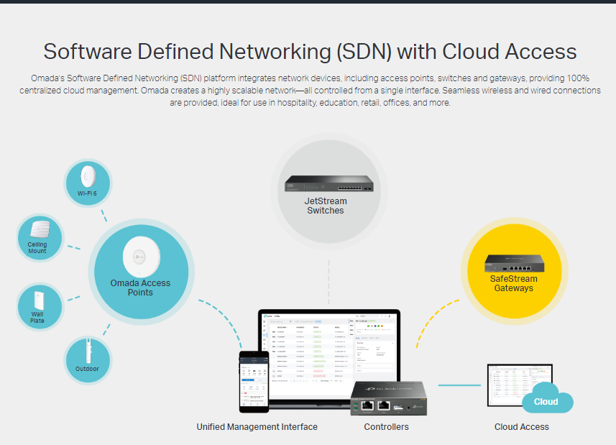Image resolution: width=616 pixels, height=445 pixels.
Task: Tap the smartphone app image
Action: [x=254, y=382]
